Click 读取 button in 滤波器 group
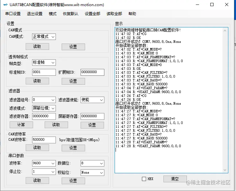 [x=56, y=125]
